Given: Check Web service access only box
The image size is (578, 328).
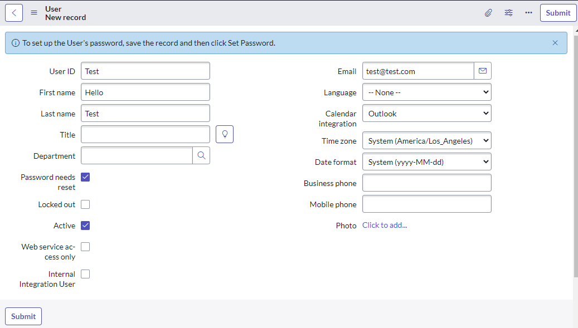Looking at the screenshot, I should pos(85,247).
